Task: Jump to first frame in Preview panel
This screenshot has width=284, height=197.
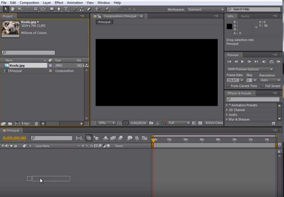Action: point(229,62)
